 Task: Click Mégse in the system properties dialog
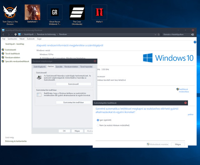coord(77,131)
